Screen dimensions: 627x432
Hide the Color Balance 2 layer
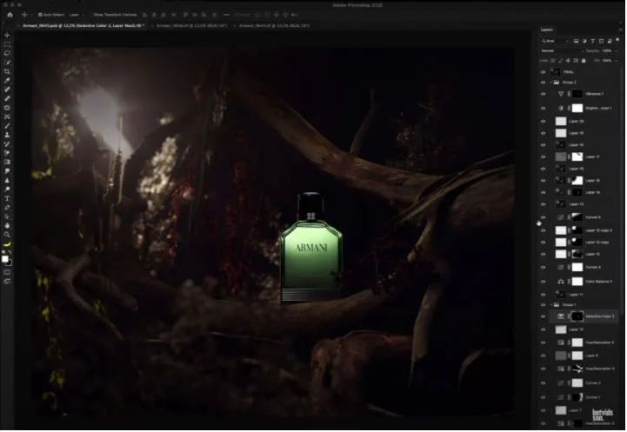544,282
